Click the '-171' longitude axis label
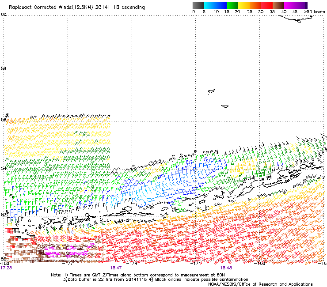 (x=196, y=263)
